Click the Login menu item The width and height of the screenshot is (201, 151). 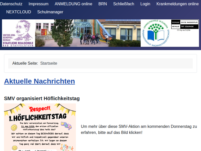pos(145,4)
